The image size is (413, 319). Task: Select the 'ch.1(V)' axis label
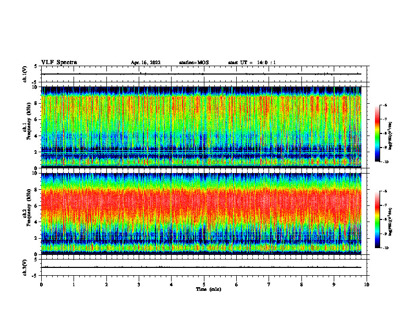tap(25, 74)
